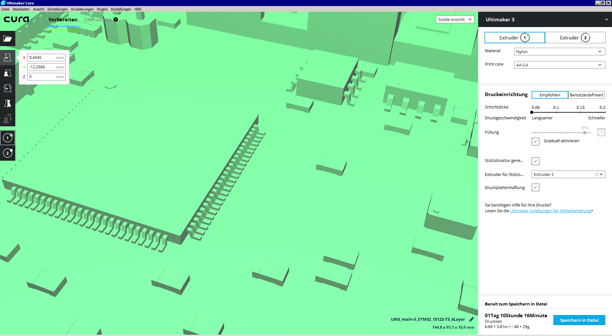This screenshot has height=336, width=612.
Task: Click the 0.1 layer height label
Action: [556, 107]
